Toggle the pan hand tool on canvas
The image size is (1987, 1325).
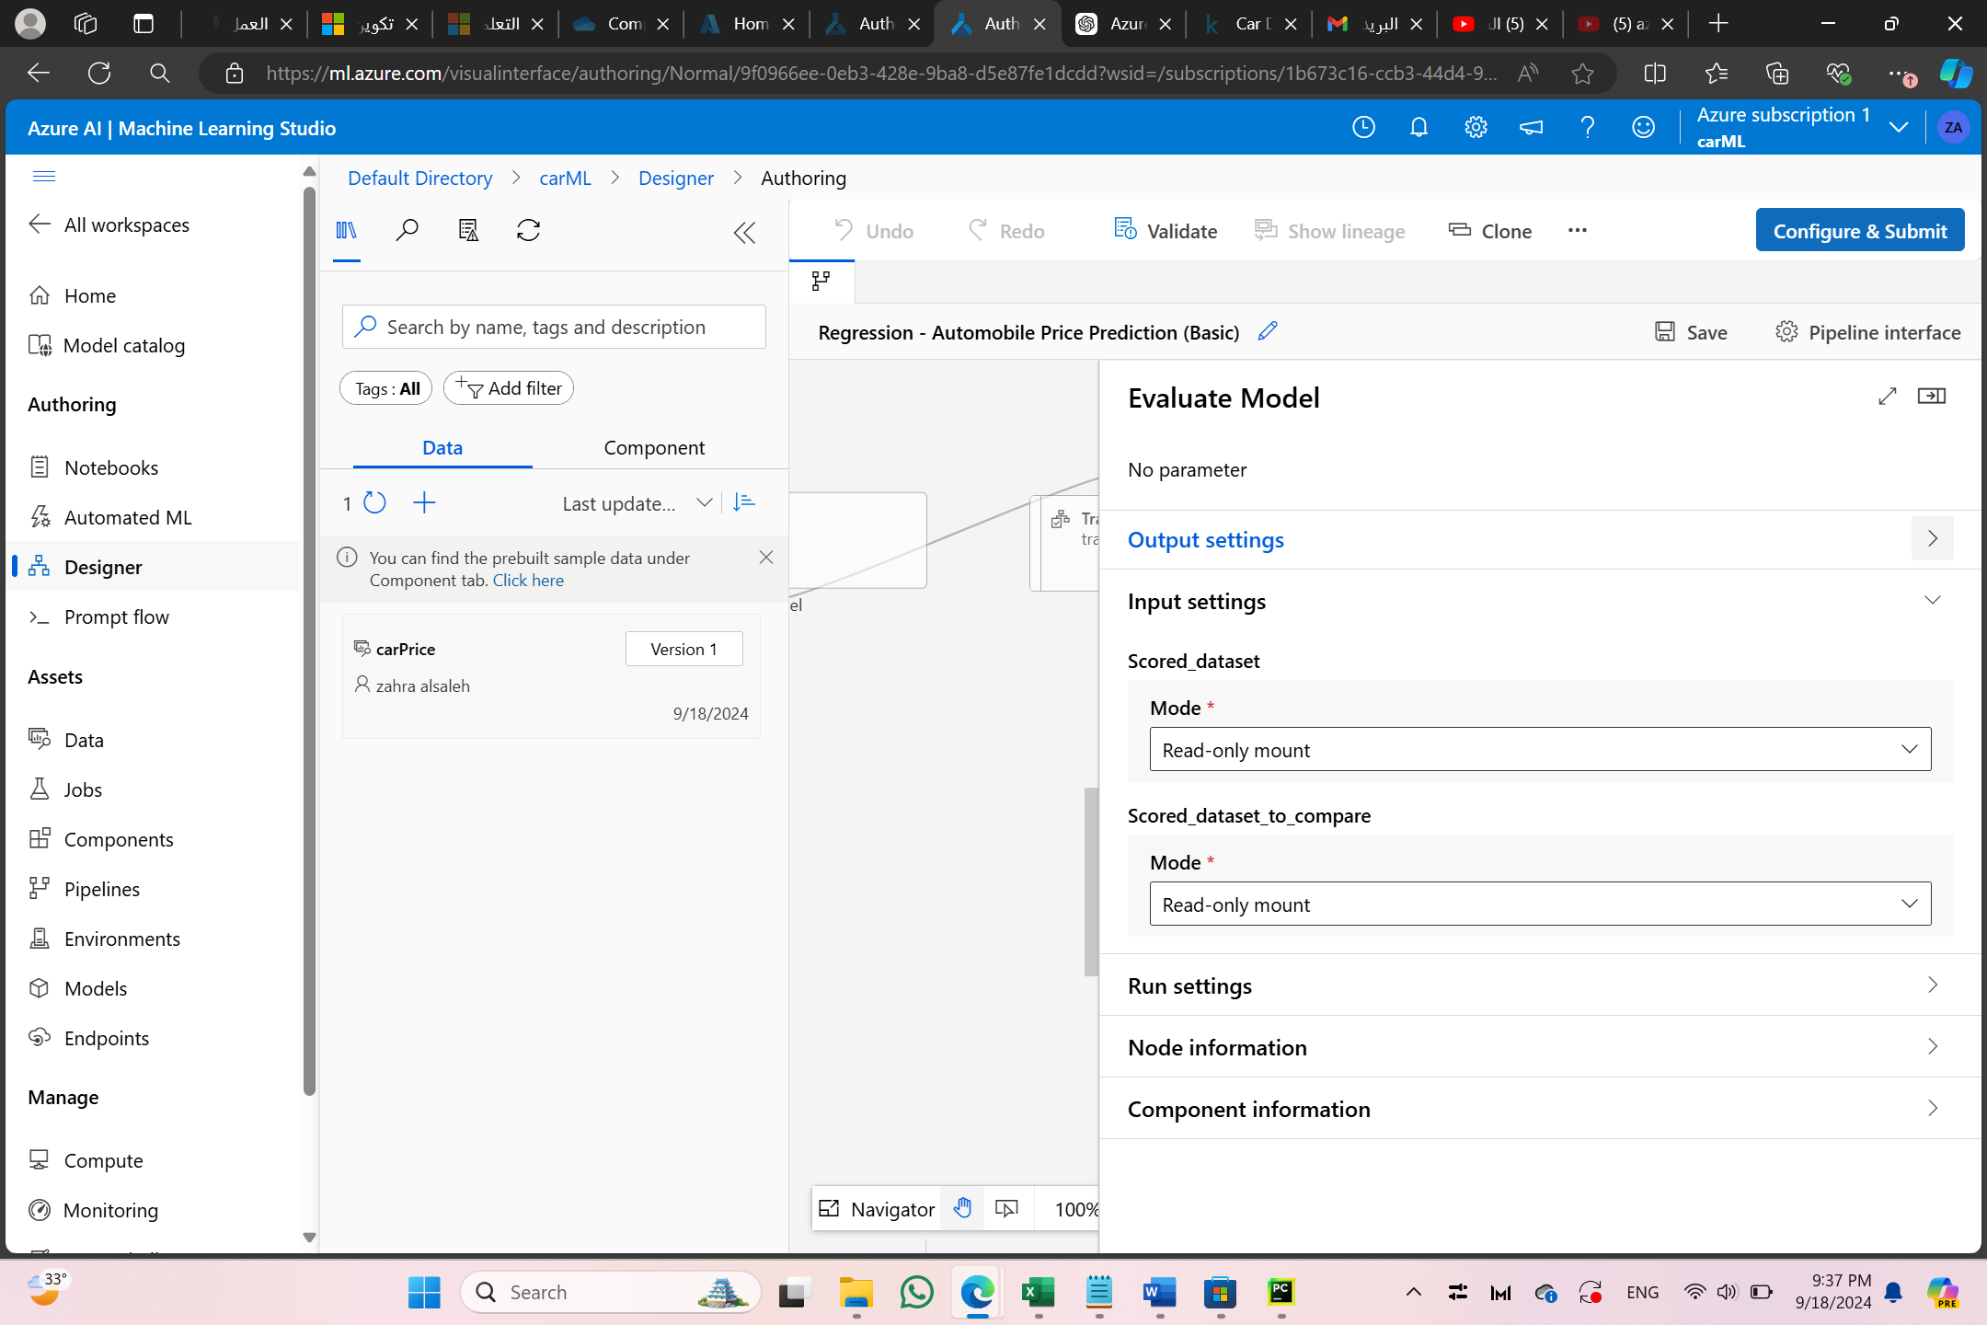click(962, 1208)
